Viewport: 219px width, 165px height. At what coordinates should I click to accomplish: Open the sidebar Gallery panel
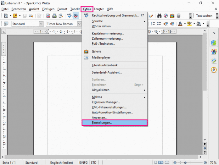click(214, 61)
